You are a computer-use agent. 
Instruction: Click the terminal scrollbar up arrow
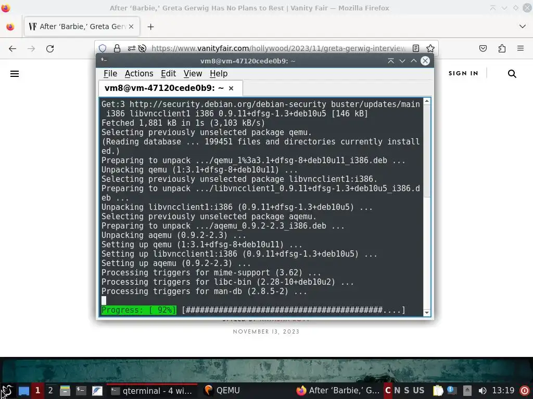pos(427,101)
